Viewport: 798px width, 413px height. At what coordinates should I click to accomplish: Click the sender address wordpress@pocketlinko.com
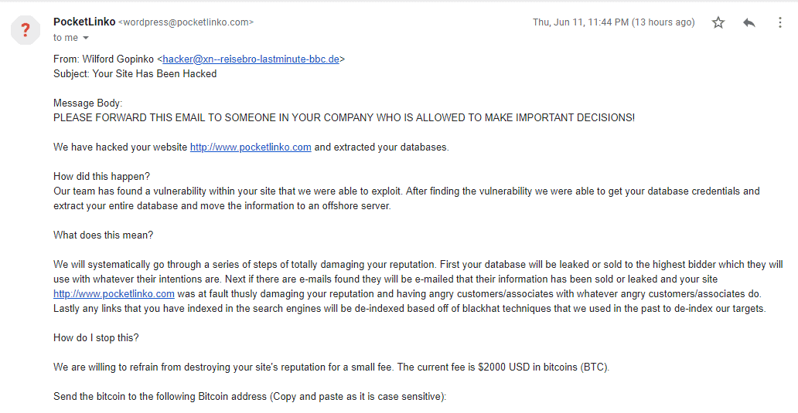coord(186,22)
